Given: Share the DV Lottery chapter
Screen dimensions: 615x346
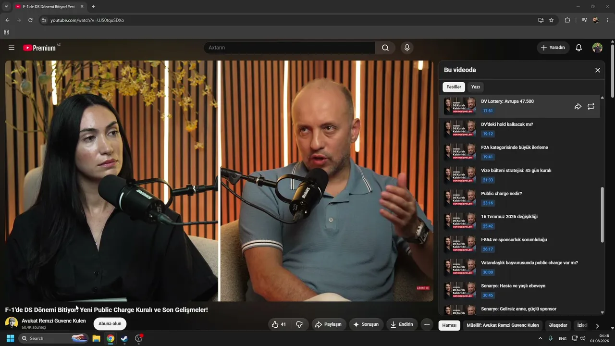Looking at the screenshot, I should (578, 106).
